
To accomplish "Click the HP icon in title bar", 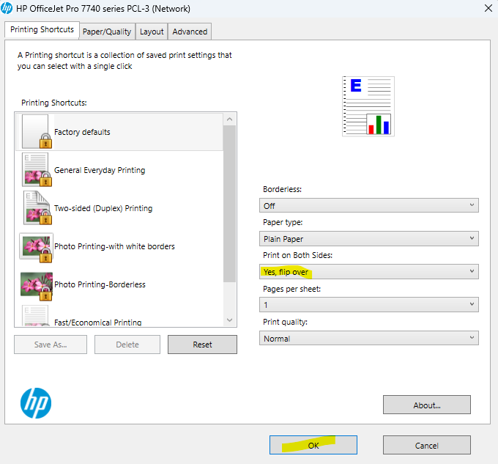I will click(7, 8).
